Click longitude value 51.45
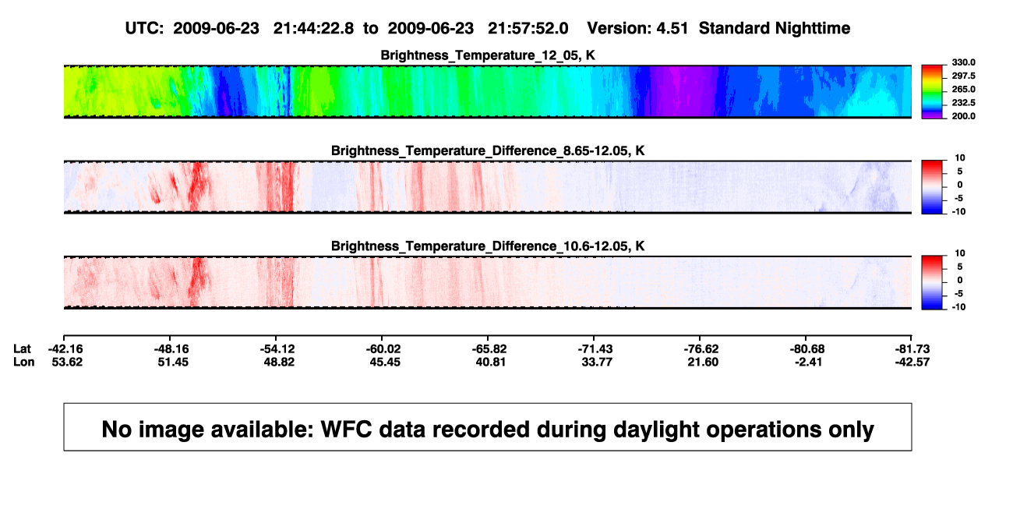The height and width of the screenshot is (520, 1013). [x=171, y=362]
